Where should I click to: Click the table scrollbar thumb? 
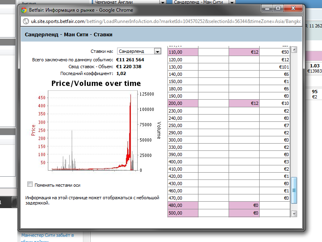click(294, 190)
